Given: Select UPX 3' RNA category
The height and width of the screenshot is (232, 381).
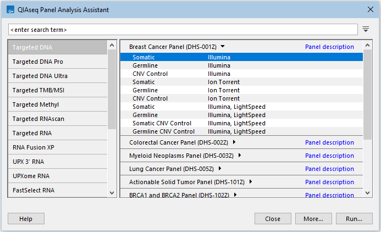Looking at the screenshot, I should [58, 162].
